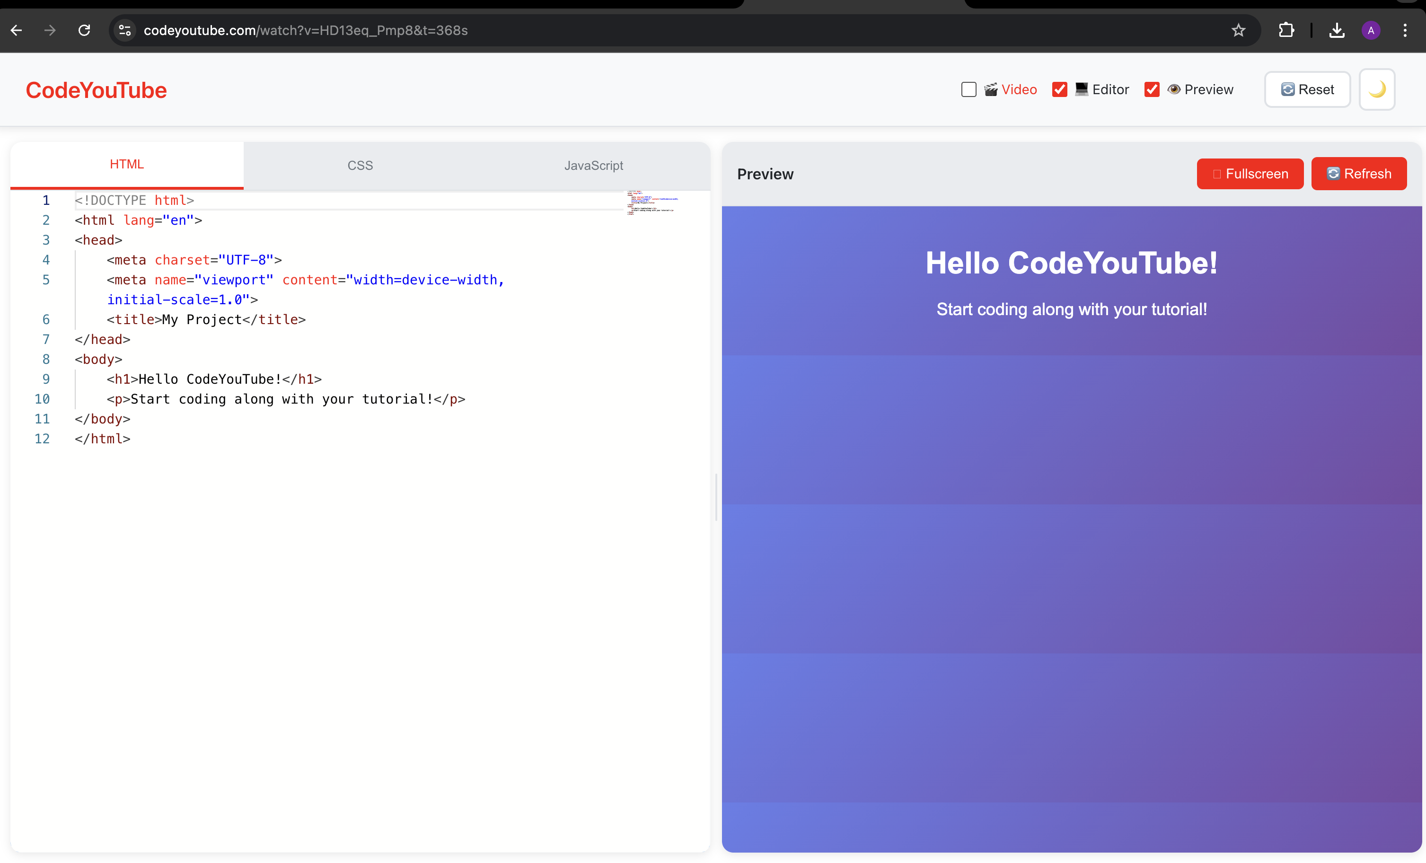
Task: Toggle dark mode with the moon icon
Action: (x=1376, y=90)
